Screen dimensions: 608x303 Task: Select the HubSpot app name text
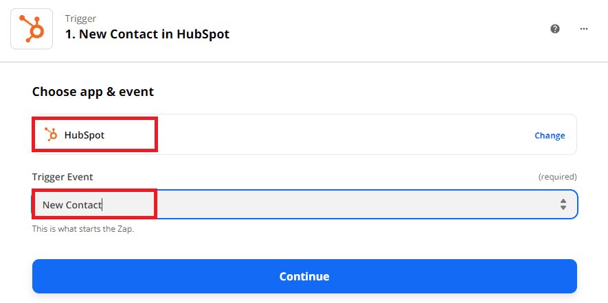click(85, 135)
